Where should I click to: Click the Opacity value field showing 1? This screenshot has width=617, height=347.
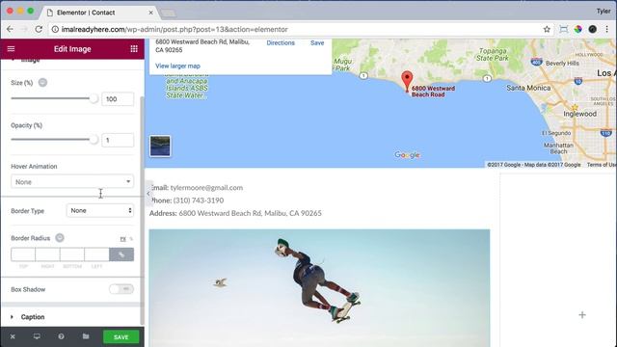coord(118,140)
